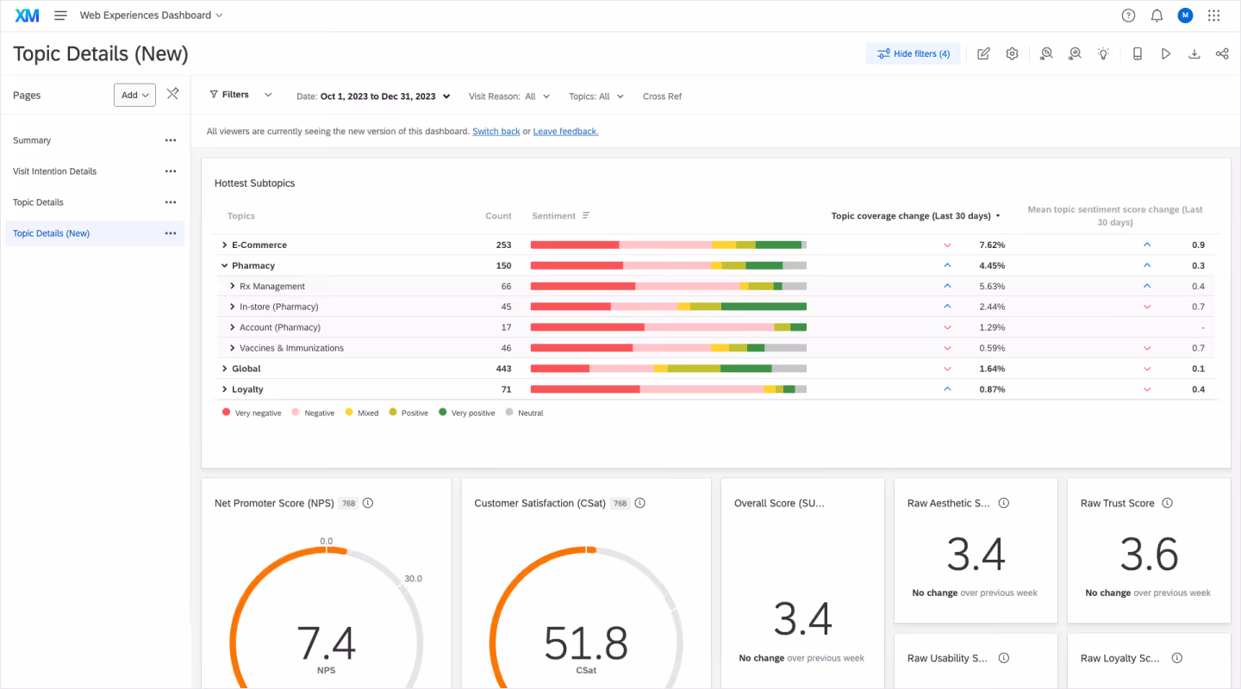Click the Switch back link
This screenshot has height=689, width=1241.
496,130
